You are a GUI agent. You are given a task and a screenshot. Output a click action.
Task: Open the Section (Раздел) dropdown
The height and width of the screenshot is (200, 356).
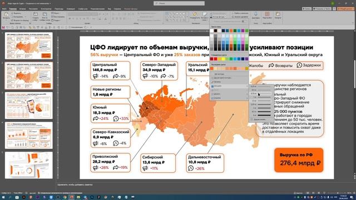56,20
